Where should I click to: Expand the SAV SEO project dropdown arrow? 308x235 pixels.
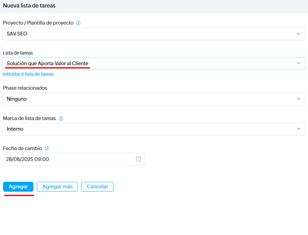tap(298, 34)
